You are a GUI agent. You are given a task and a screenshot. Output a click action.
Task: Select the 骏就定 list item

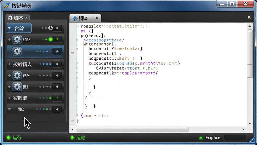point(20,98)
